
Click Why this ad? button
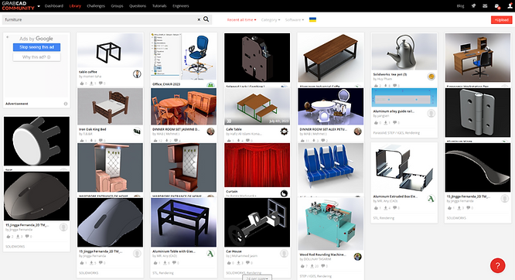pyautogui.click(x=36, y=57)
